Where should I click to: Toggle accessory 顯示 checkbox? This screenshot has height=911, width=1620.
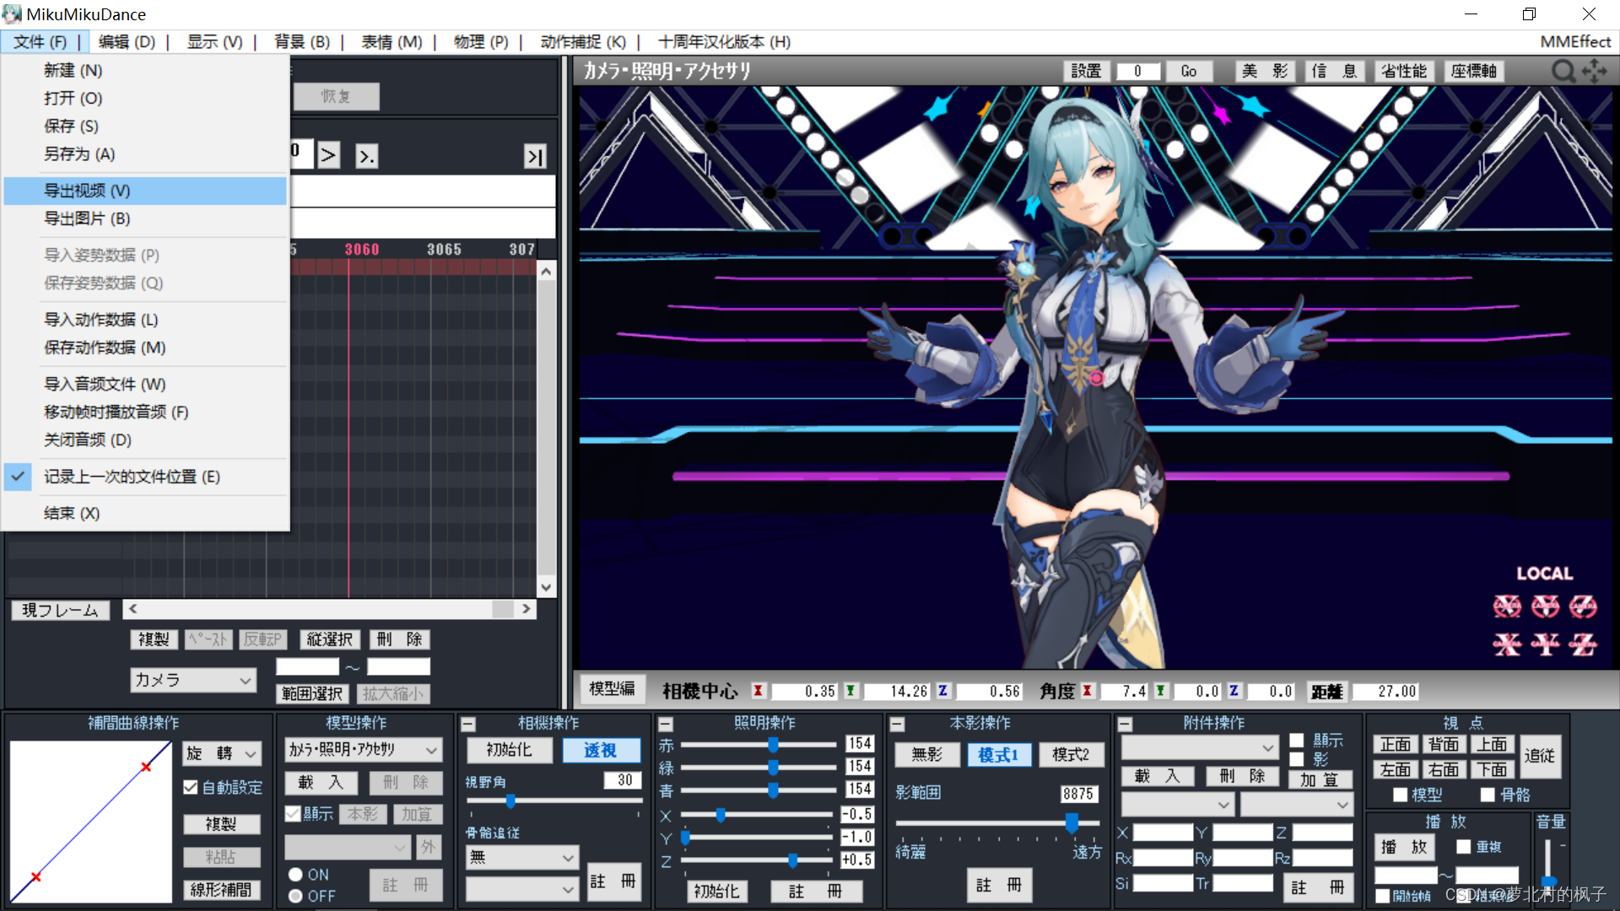click(x=1297, y=741)
